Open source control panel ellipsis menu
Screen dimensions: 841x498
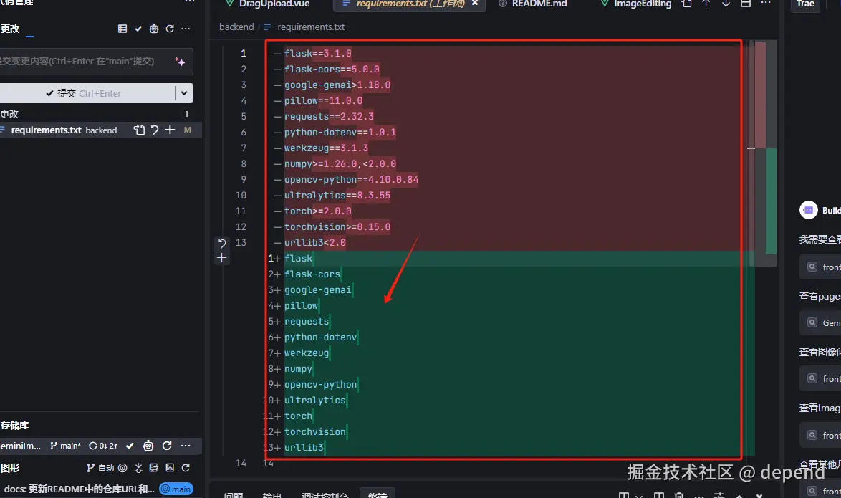[x=189, y=2]
